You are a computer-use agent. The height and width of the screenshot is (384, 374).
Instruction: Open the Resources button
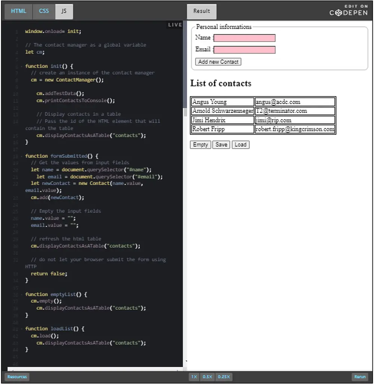click(17, 377)
